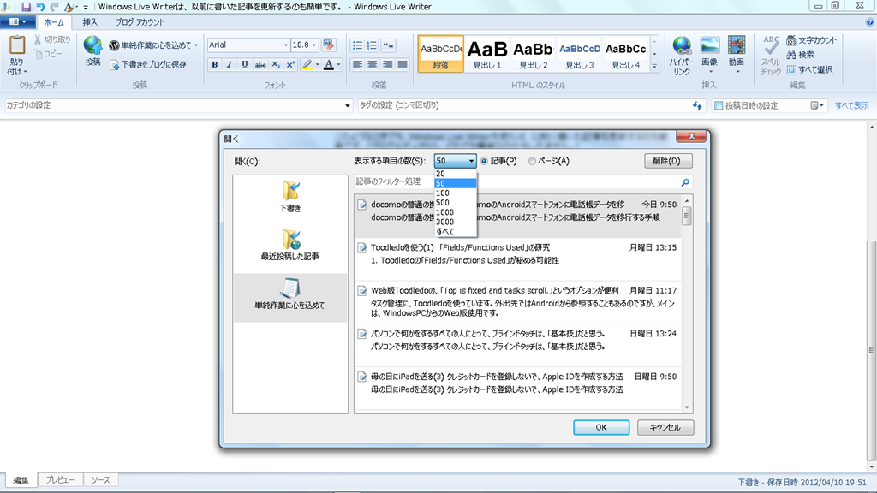Open Recently posted (最近投稿した記事) folder

click(290, 245)
